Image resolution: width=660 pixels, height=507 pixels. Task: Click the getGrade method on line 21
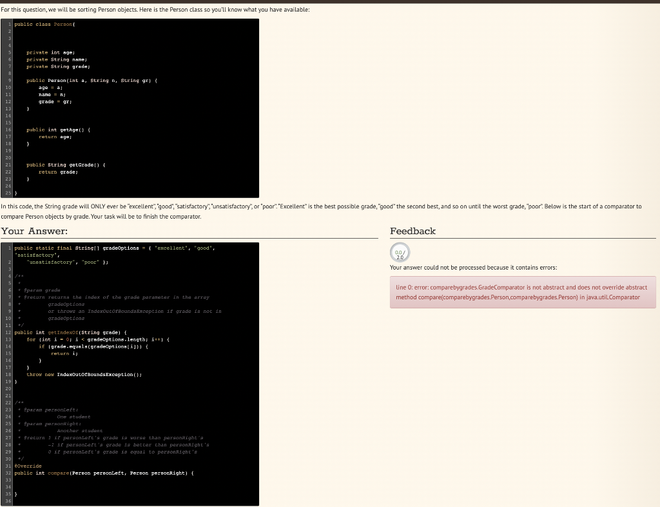(64, 164)
